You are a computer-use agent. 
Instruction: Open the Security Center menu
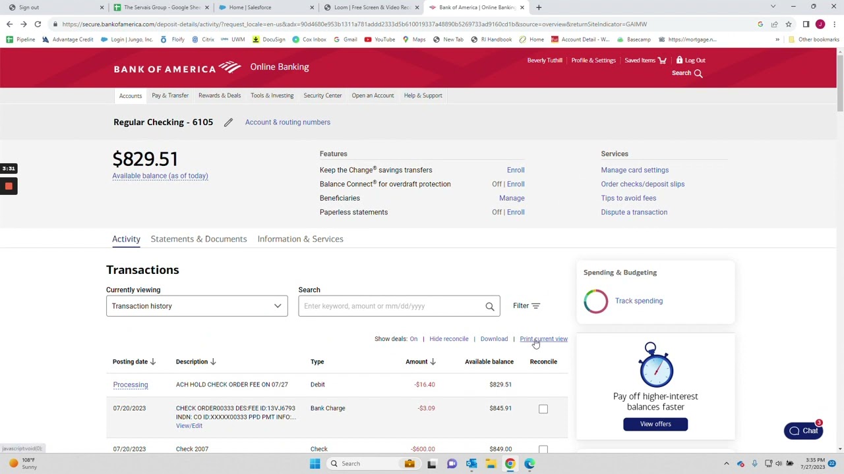[x=322, y=95]
